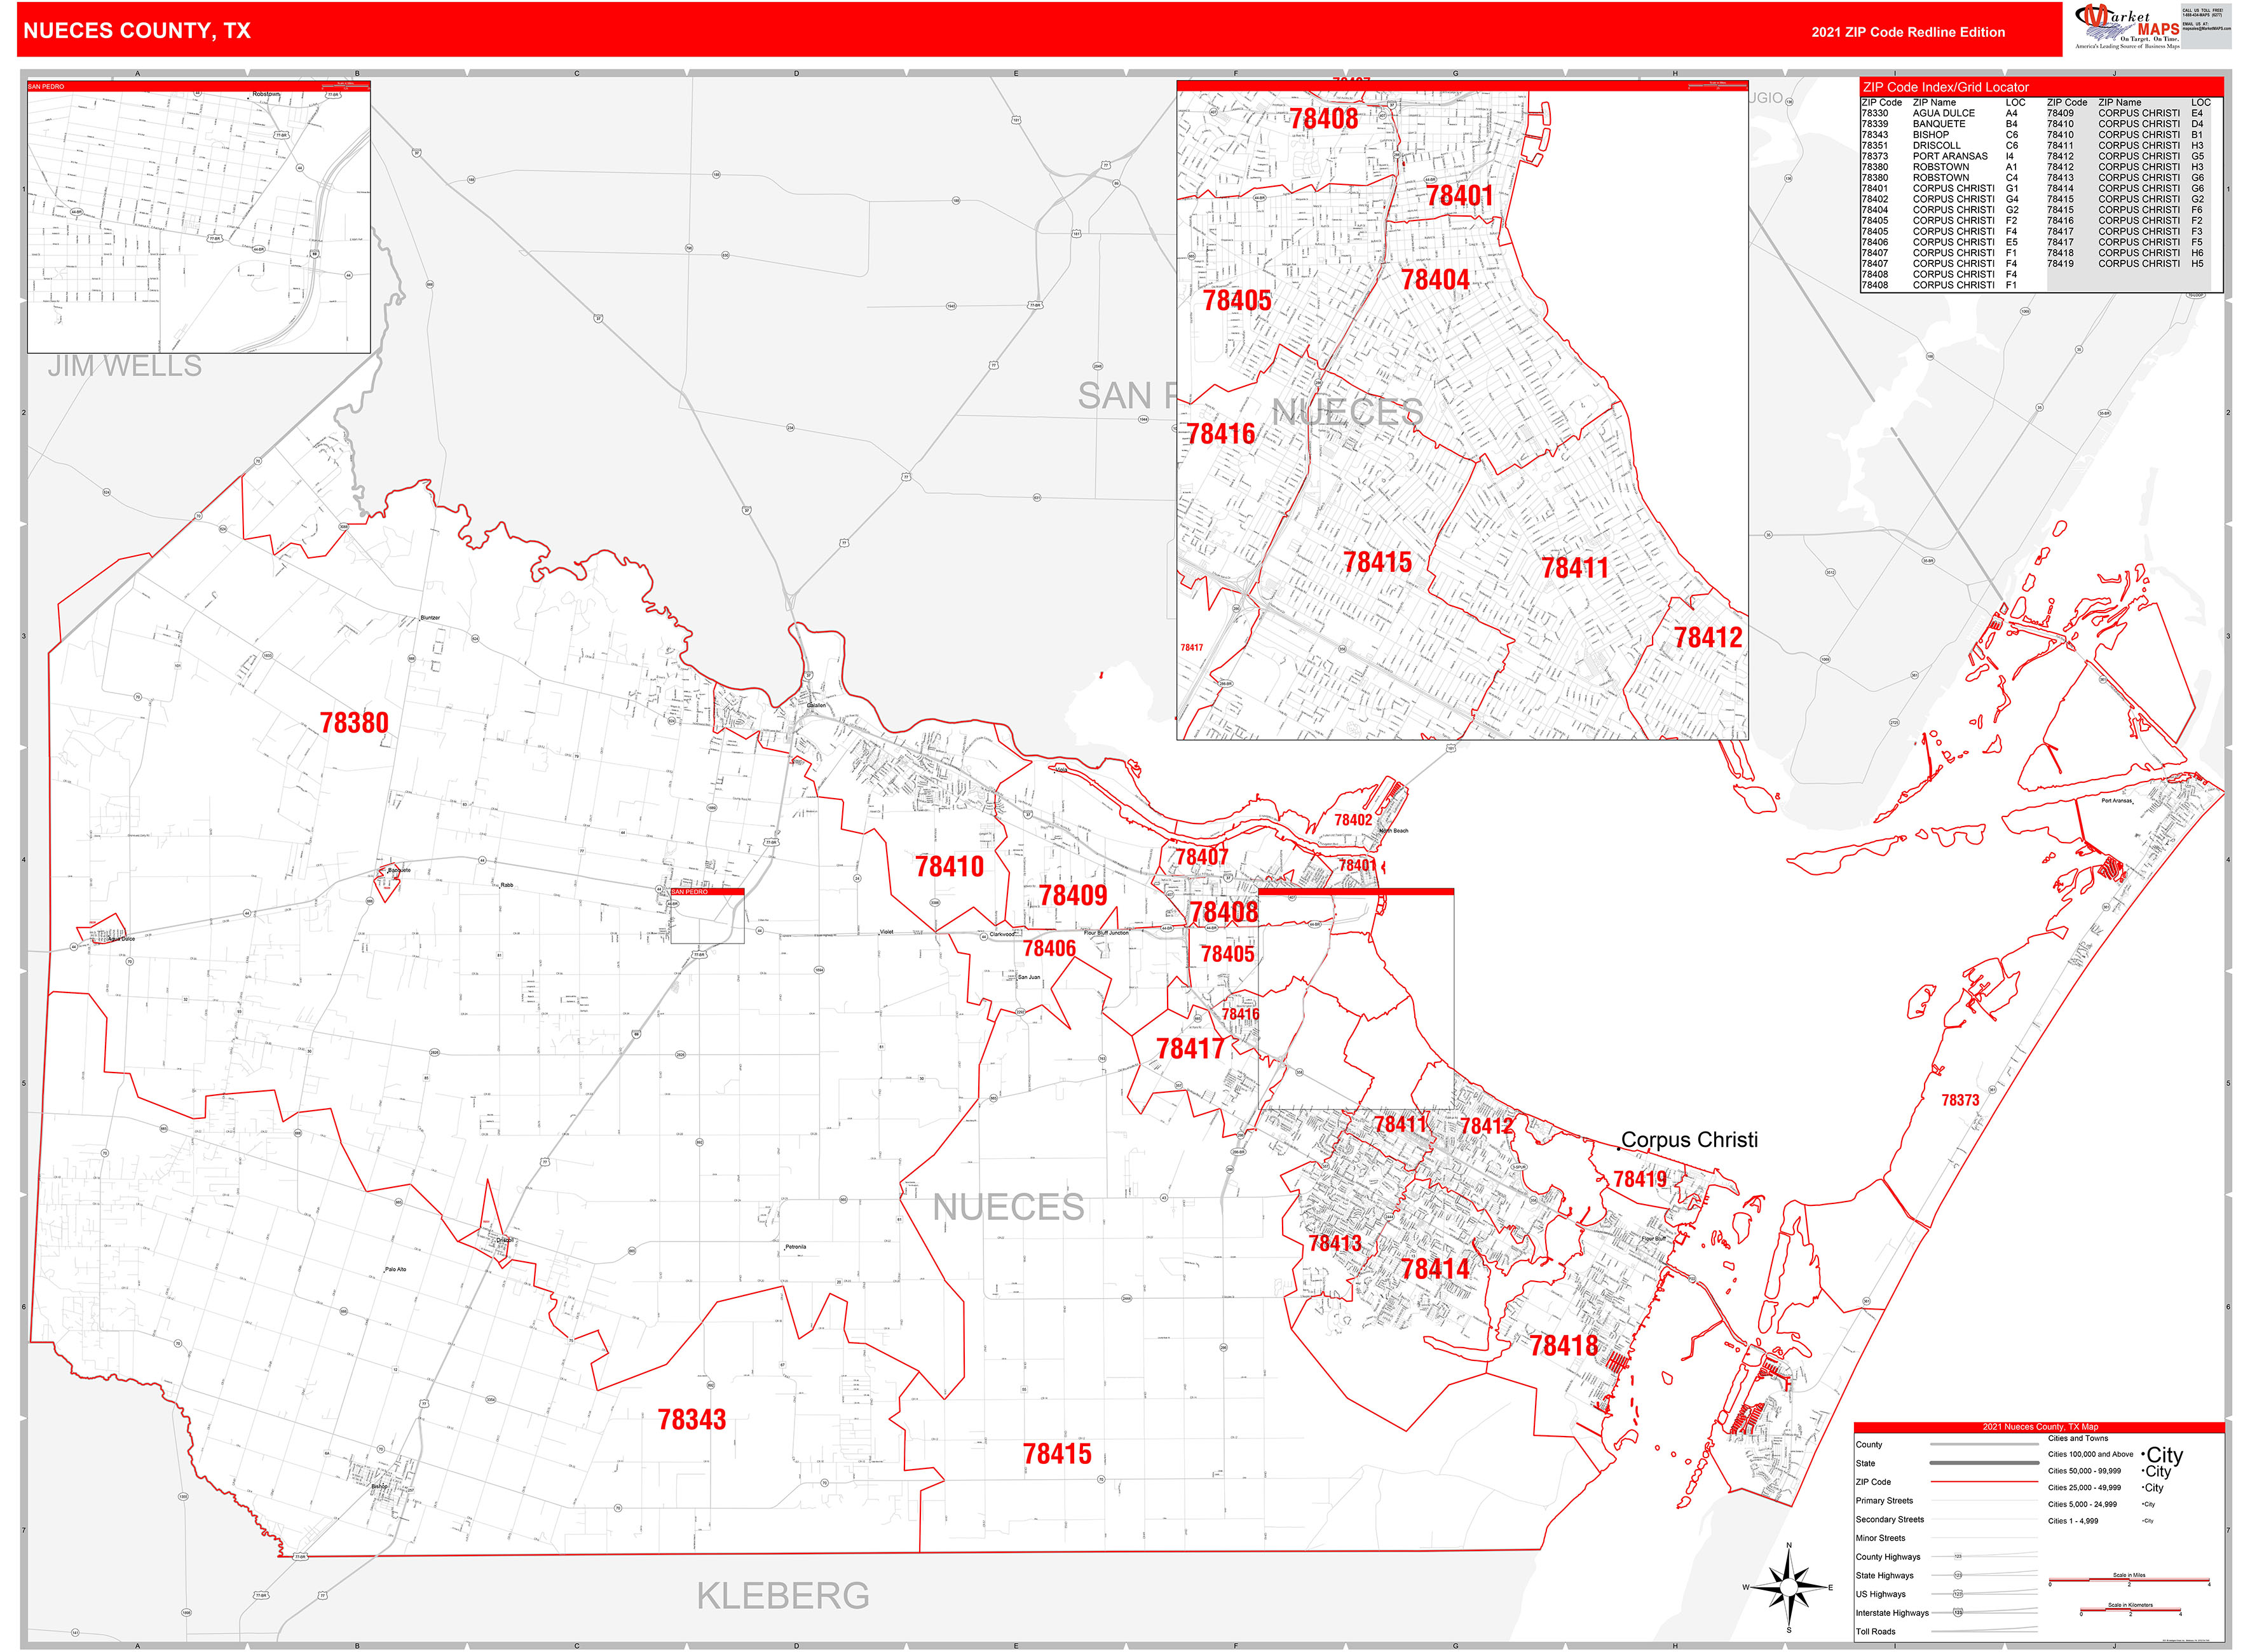
Task: Click the 'Bluntzer' town label
Action: click(430, 618)
